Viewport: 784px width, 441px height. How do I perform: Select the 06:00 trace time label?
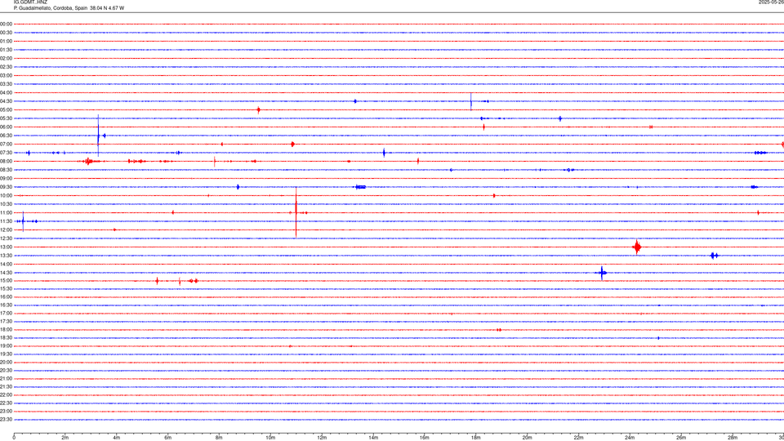pyautogui.click(x=6, y=127)
